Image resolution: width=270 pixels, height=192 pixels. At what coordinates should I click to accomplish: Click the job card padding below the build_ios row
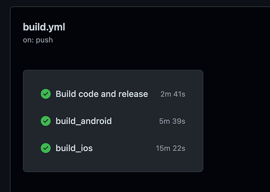113,162
